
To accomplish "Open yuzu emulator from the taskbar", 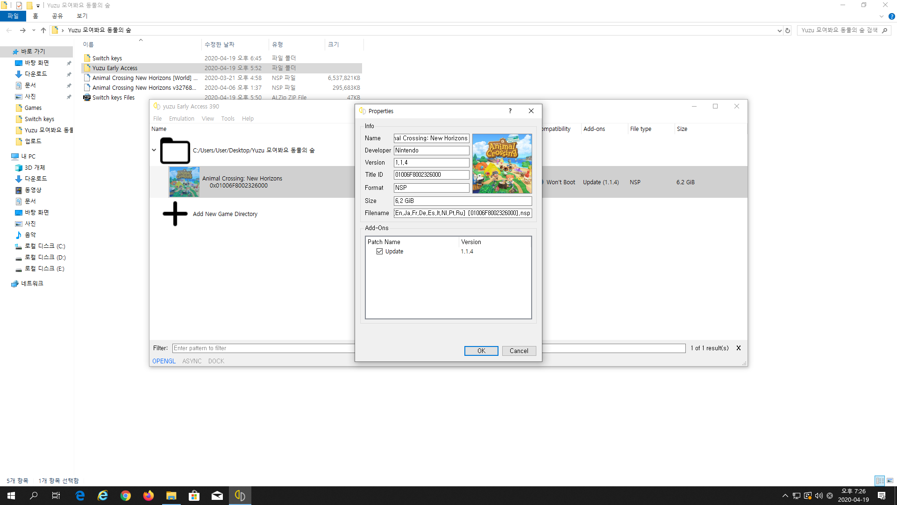I will point(240,496).
